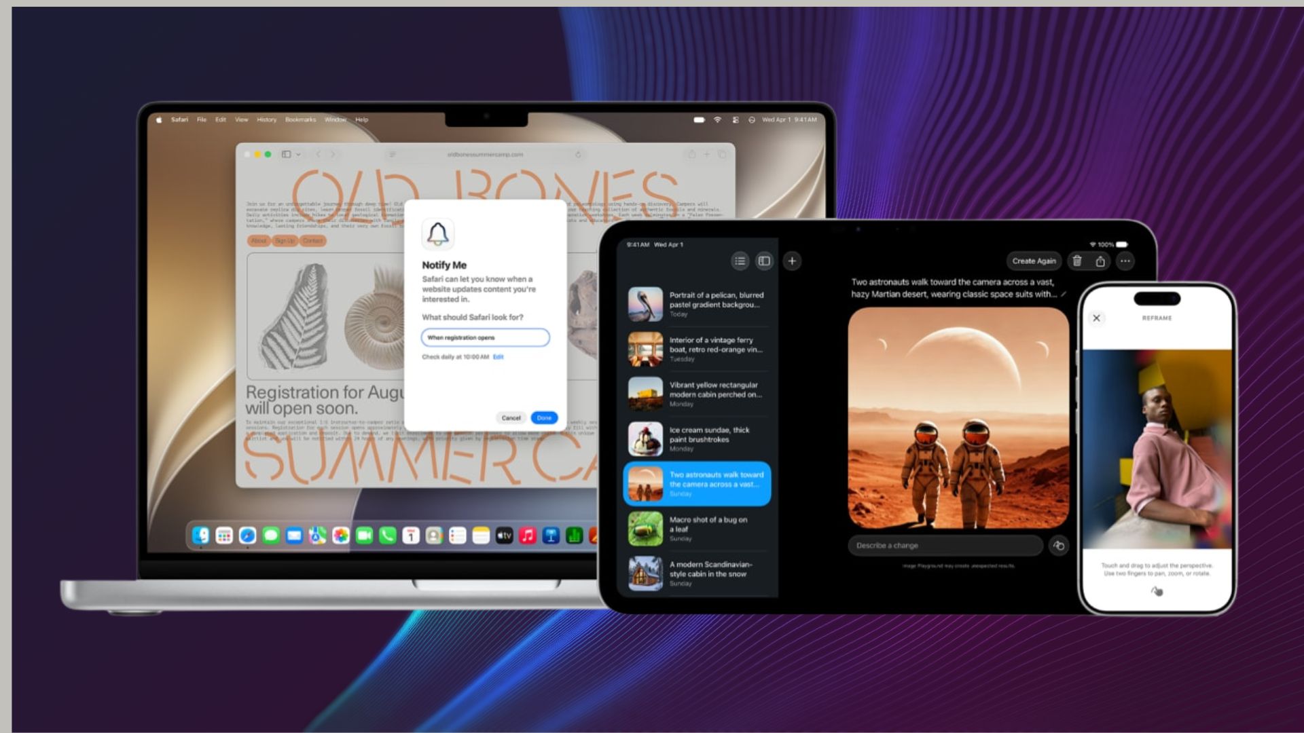
Task: Open Notes from the Dock
Action: coord(481,535)
